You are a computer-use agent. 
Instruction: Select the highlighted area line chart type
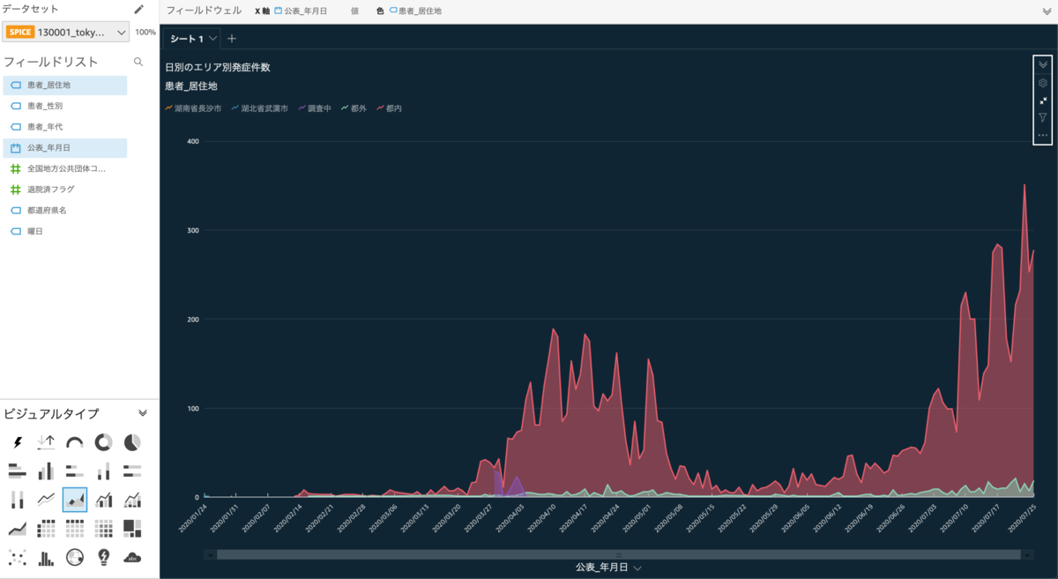[75, 500]
